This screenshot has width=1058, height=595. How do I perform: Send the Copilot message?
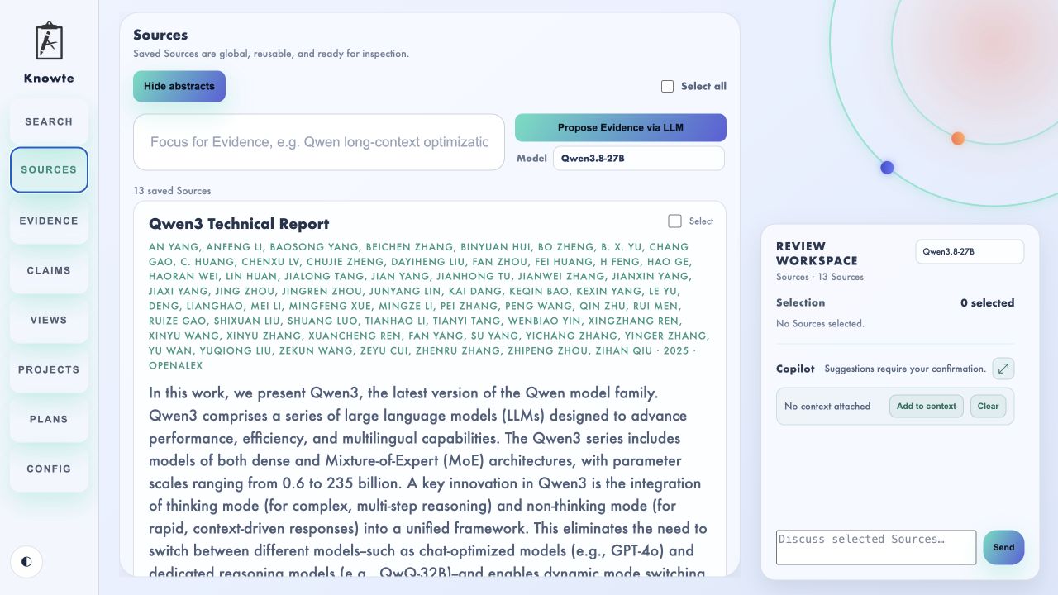[x=1003, y=547]
